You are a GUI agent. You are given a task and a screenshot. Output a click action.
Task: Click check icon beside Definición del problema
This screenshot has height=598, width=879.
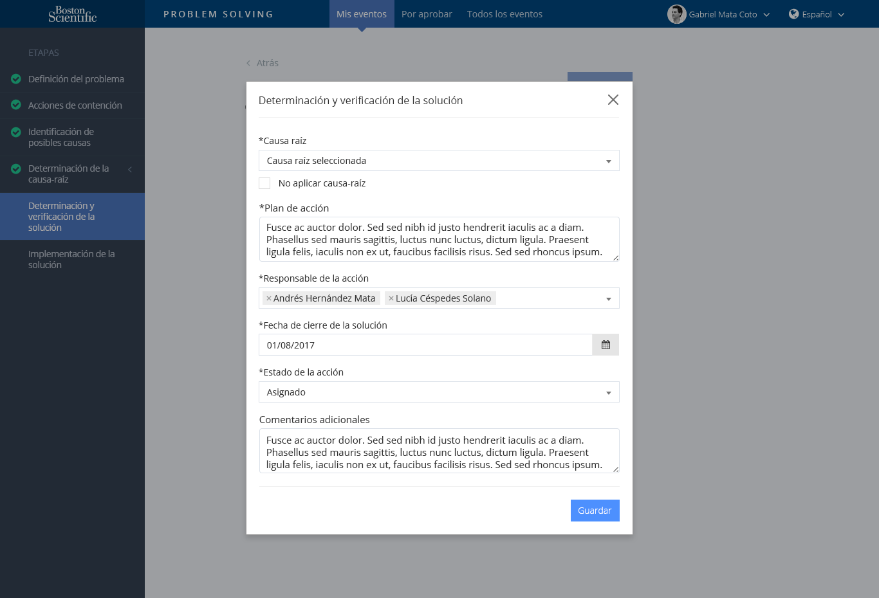pos(16,79)
